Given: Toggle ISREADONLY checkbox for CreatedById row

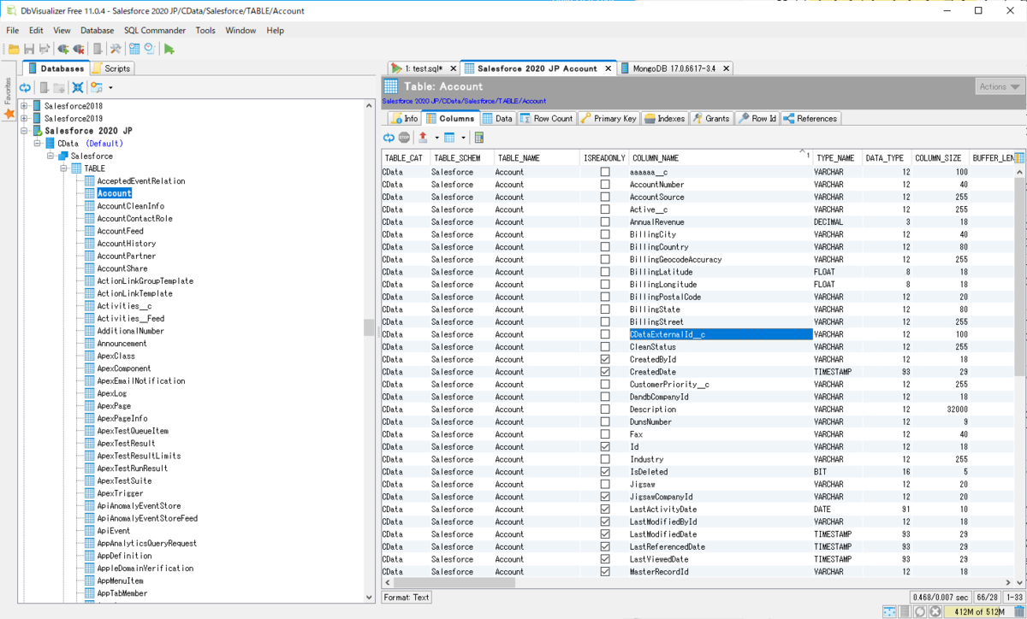Looking at the screenshot, I should [x=605, y=359].
